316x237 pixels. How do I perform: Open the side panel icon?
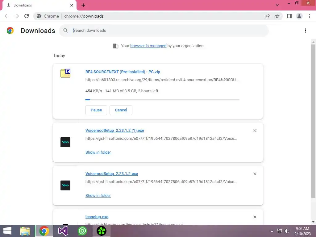pyautogui.click(x=289, y=16)
